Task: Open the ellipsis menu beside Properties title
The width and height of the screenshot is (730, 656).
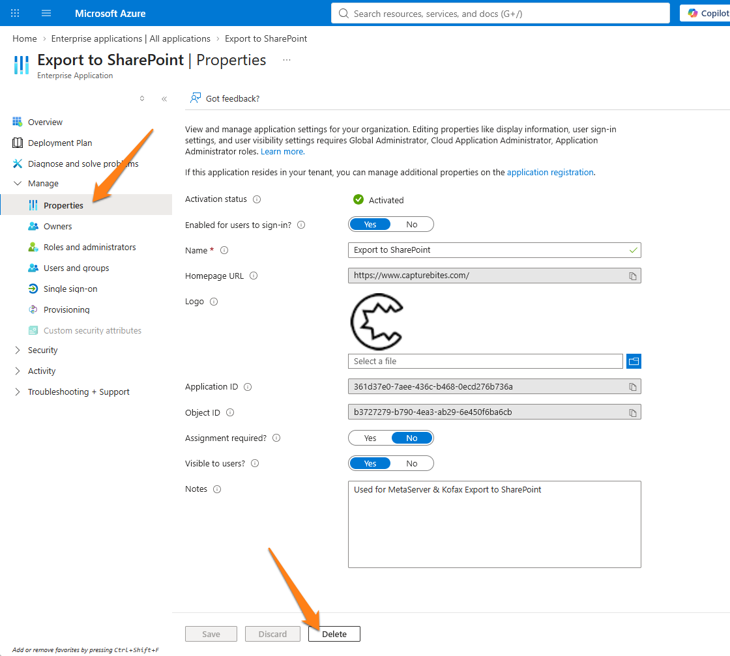Action: (286, 59)
